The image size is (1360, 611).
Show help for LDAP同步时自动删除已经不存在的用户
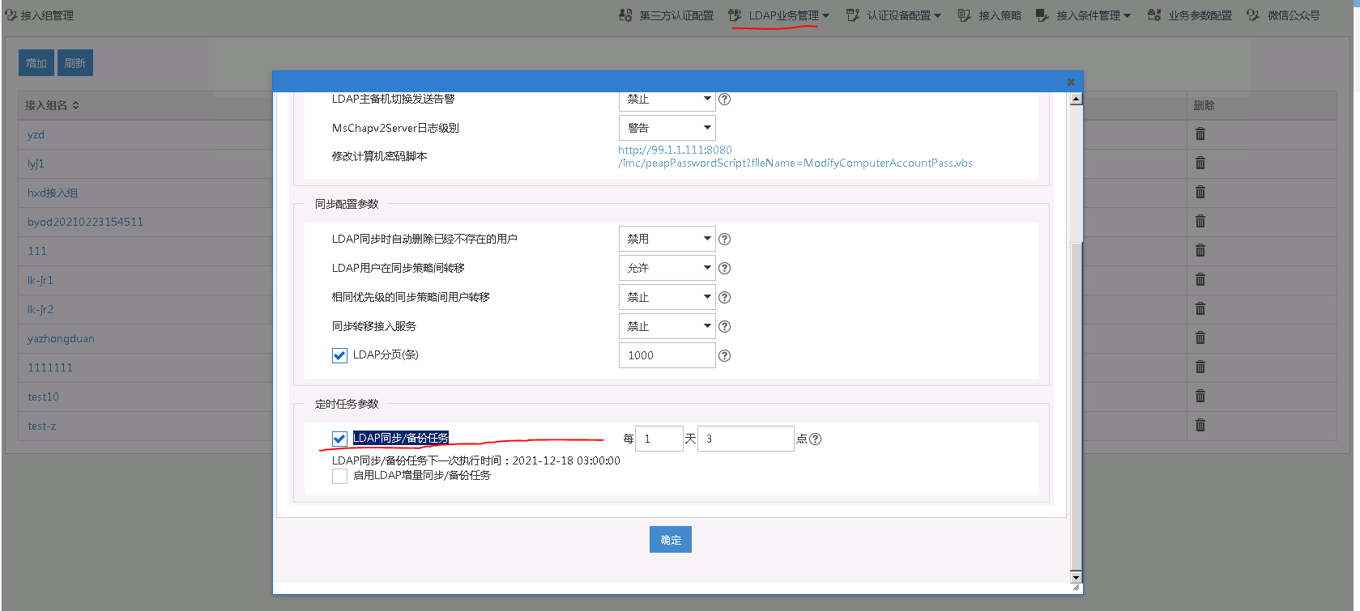725,240
